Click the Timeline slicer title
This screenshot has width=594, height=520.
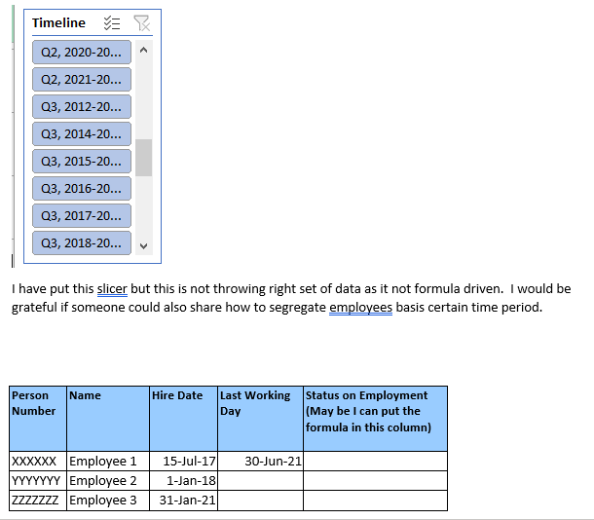pyautogui.click(x=58, y=22)
